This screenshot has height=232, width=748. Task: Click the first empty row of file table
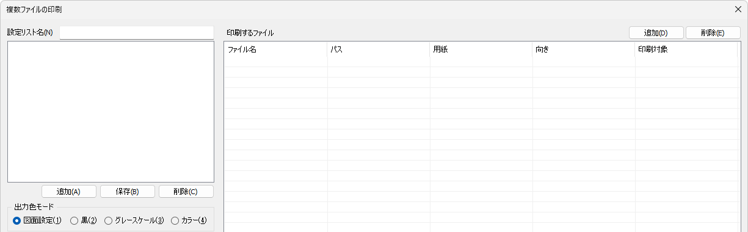pos(481,62)
